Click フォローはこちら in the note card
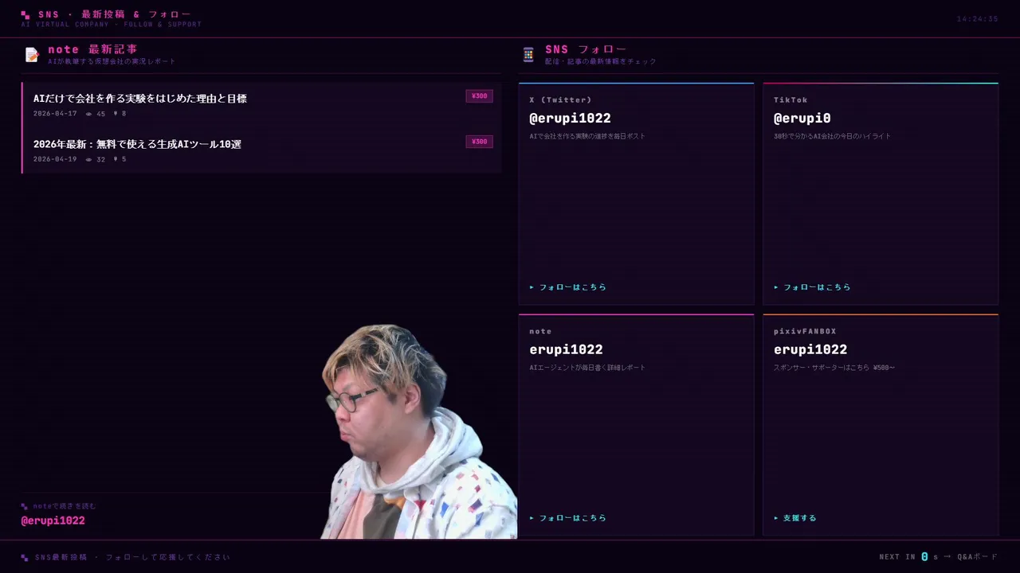Viewport: 1020px width, 573px height. click(568, 518)
